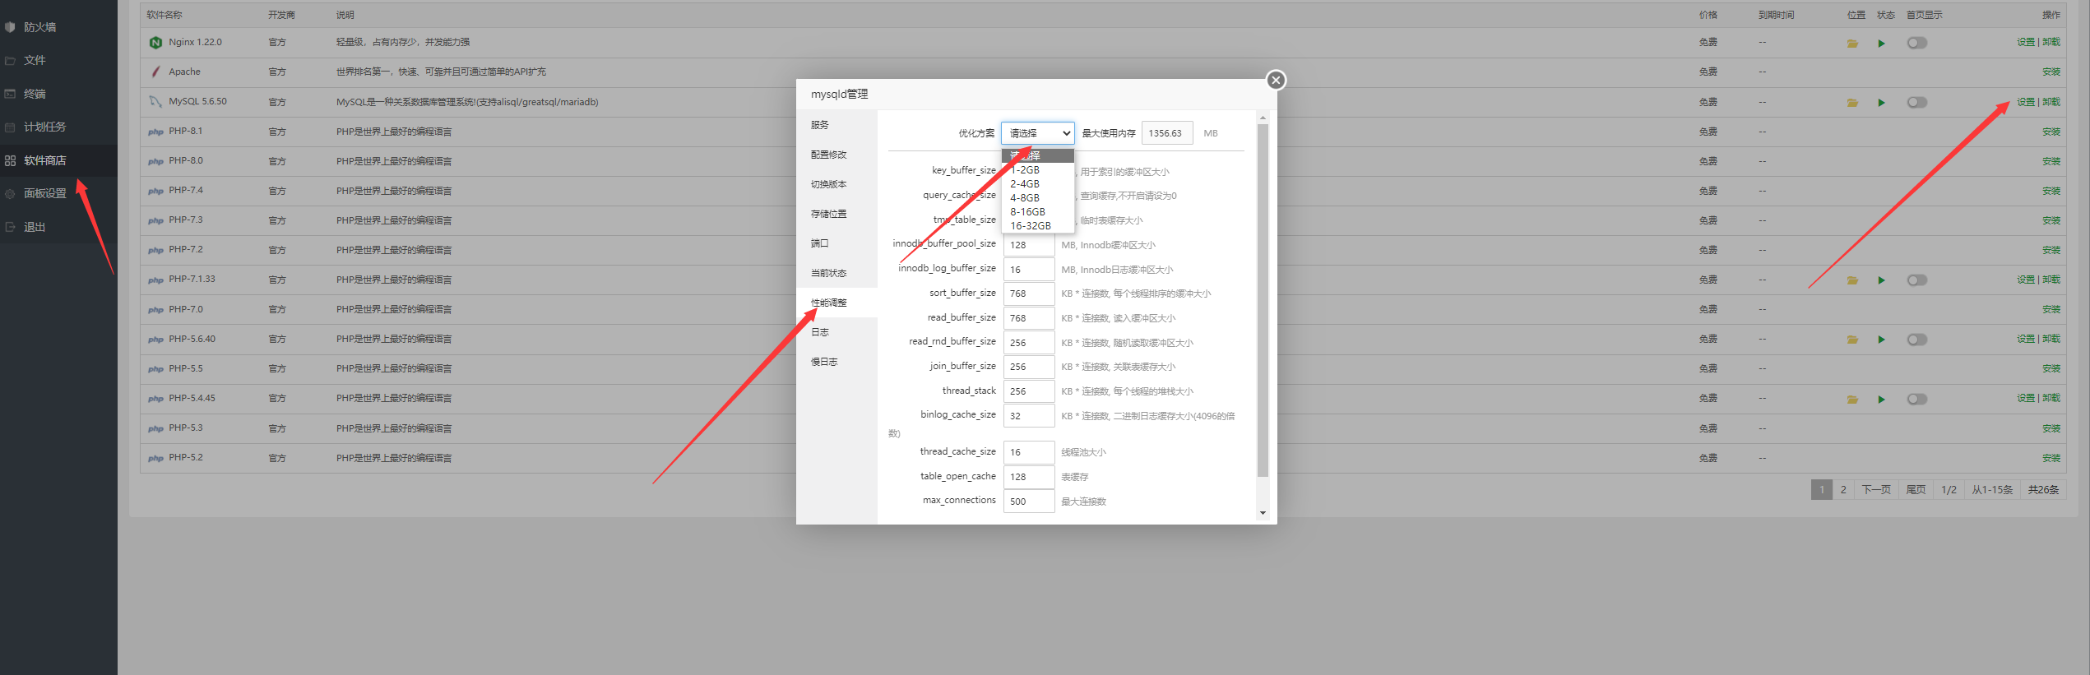This screenshot has height=675, width=2090.
Task: Choose the 8-16GB optimization option
Action: tap(1038, 212)
